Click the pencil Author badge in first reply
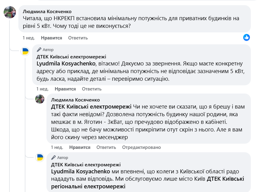Image resolution: width=264 pixels, height=192 pixels. (45, 50)
